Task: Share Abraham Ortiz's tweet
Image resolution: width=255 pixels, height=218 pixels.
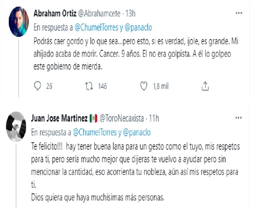Action: click(x=205, y=86)
